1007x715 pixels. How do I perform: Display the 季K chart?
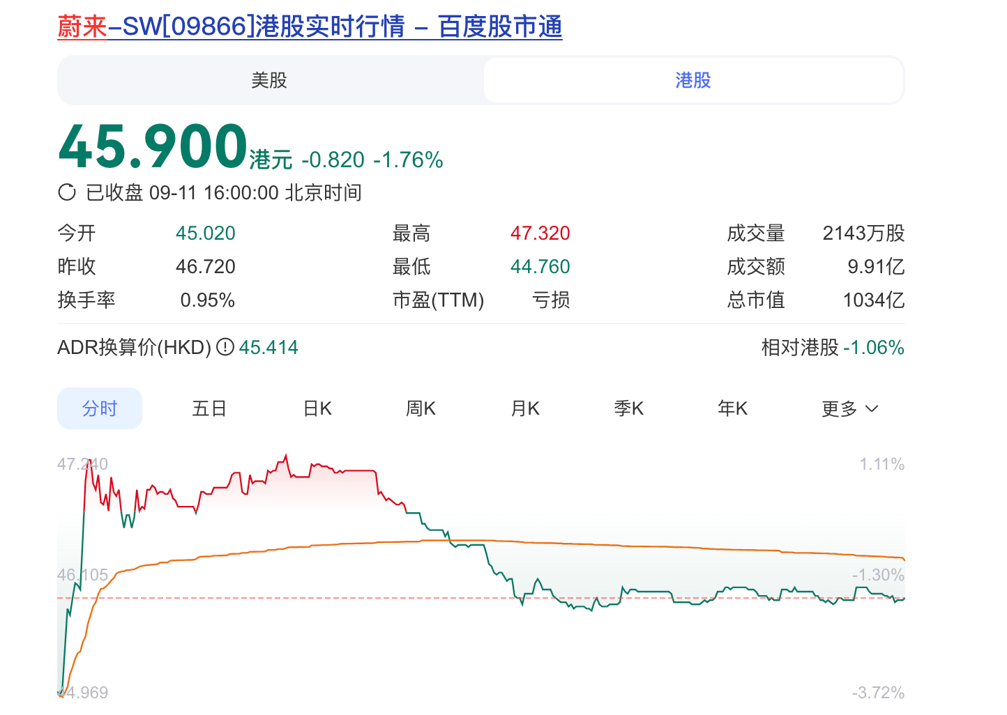tap(628, 408)
